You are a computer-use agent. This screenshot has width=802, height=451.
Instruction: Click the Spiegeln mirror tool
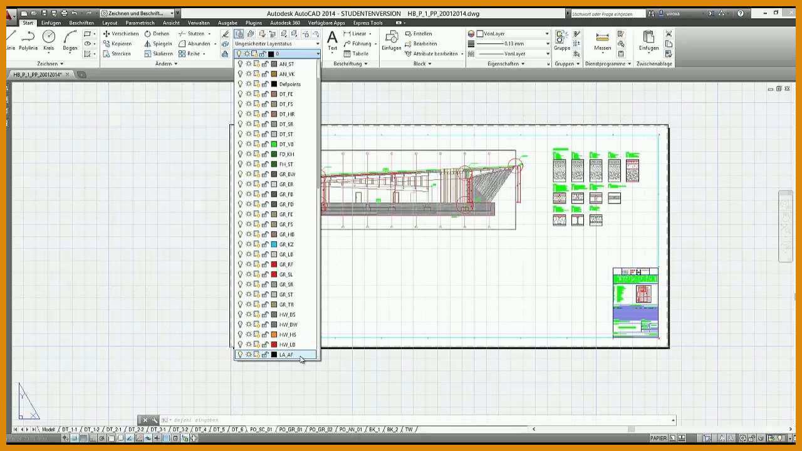click(158, 44)
